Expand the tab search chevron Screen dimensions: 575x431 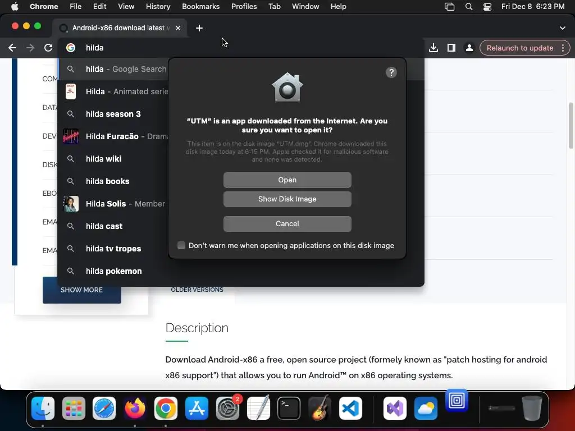click(x=562, y=28)
